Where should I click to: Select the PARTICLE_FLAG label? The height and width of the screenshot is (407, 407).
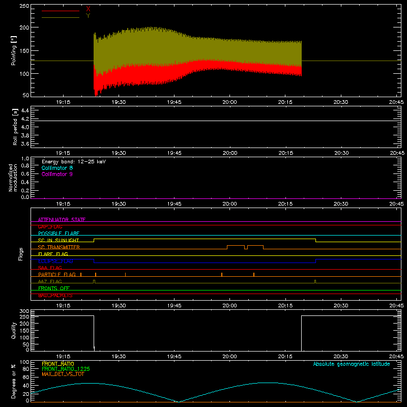57,274
